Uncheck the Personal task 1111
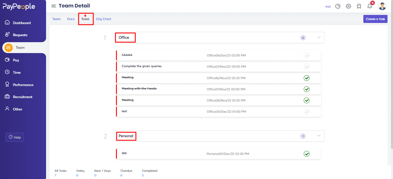The width and height of the screenshot is (393, 179). [x=307, y=154]
